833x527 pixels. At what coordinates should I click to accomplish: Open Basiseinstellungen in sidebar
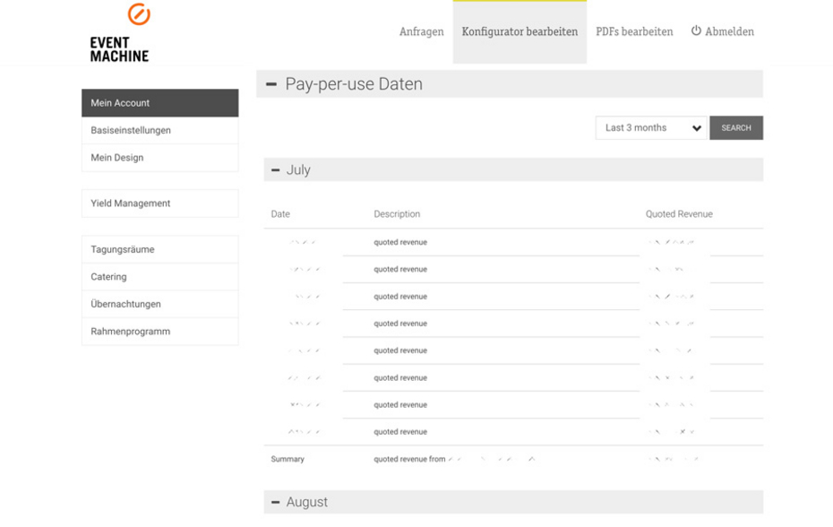[159, 131]
